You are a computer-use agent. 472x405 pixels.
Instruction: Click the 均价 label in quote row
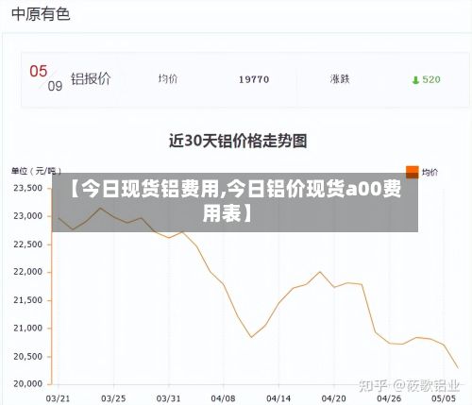[x=168, y=78]
